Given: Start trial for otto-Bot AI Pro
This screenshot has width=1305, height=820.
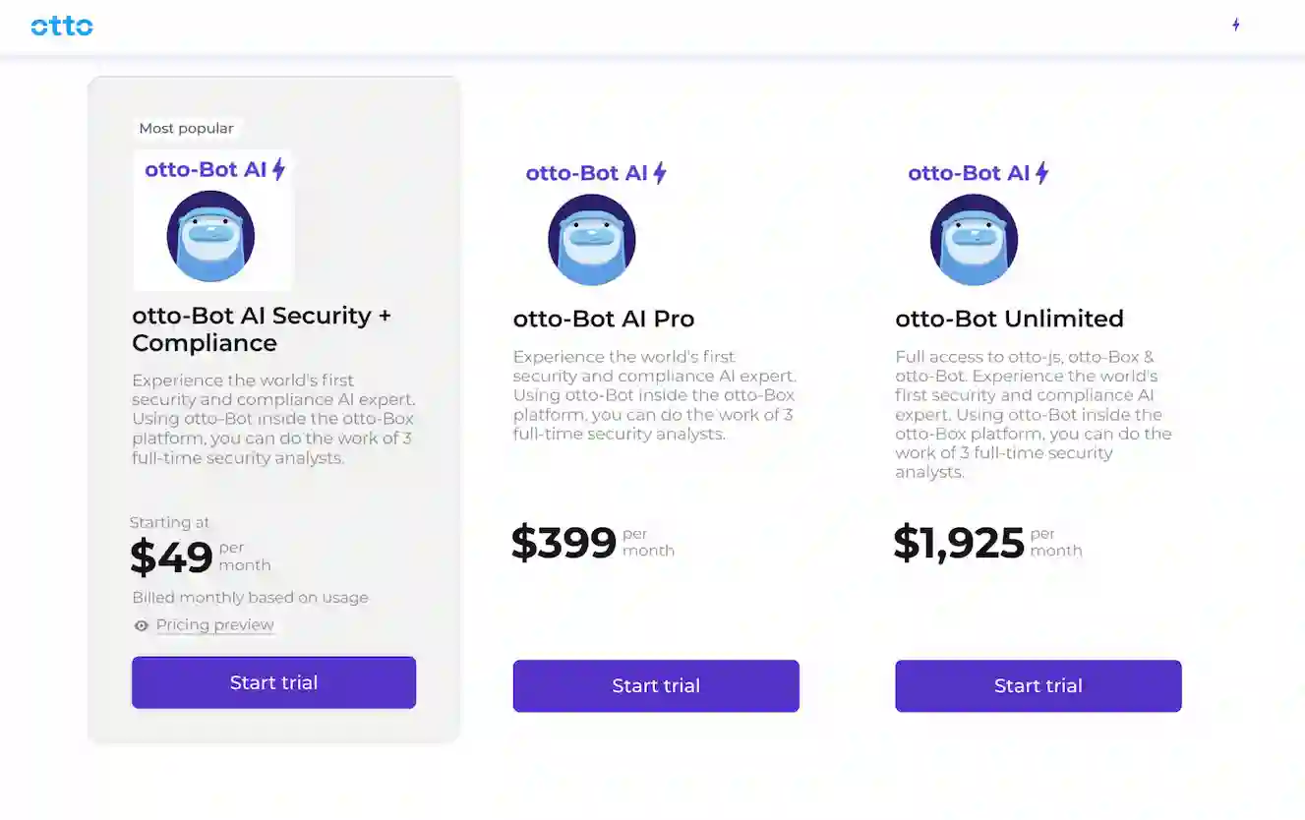Looking at the screenshot, I should coord(655,685).
